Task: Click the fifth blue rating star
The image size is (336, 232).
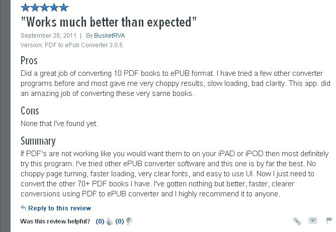Action: coord(64,7)
